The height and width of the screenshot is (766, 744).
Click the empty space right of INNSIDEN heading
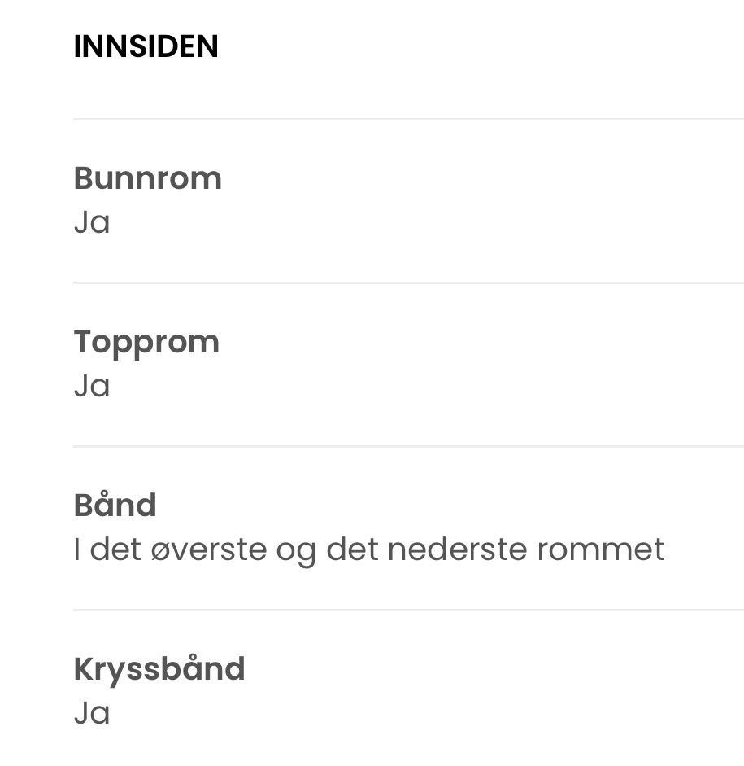[481, 46]
